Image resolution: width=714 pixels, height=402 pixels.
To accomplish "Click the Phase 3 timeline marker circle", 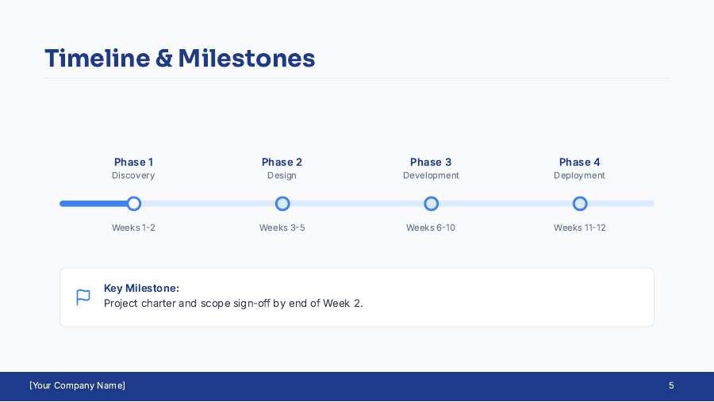I will click(431, 204).
